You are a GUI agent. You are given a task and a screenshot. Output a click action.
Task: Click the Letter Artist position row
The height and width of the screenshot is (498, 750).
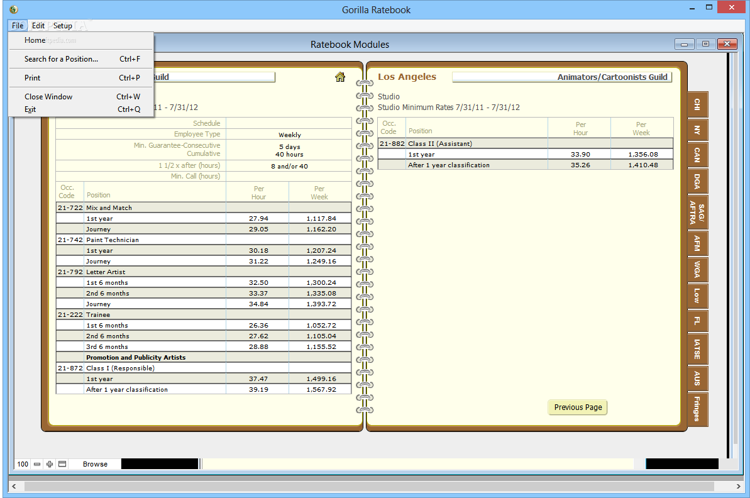(204, 272)
